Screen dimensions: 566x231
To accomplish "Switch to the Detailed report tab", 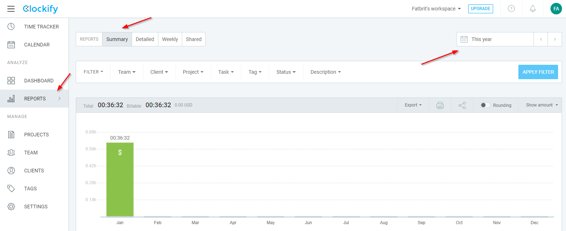I will tap(145, 39).
